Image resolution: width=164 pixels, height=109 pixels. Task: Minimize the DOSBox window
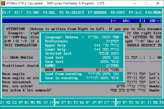click(135, 3)
